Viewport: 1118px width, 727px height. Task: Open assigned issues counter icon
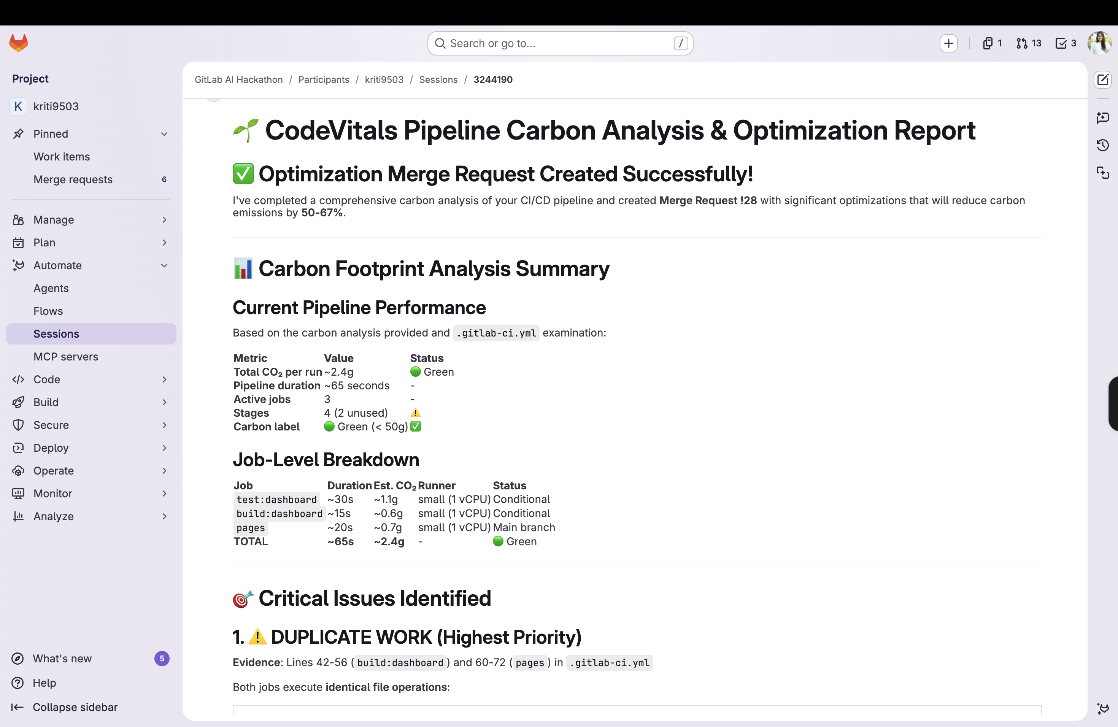[992, 43]
